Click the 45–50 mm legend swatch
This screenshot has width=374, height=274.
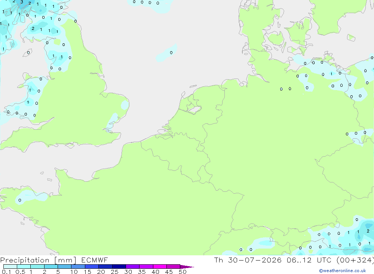173,267
